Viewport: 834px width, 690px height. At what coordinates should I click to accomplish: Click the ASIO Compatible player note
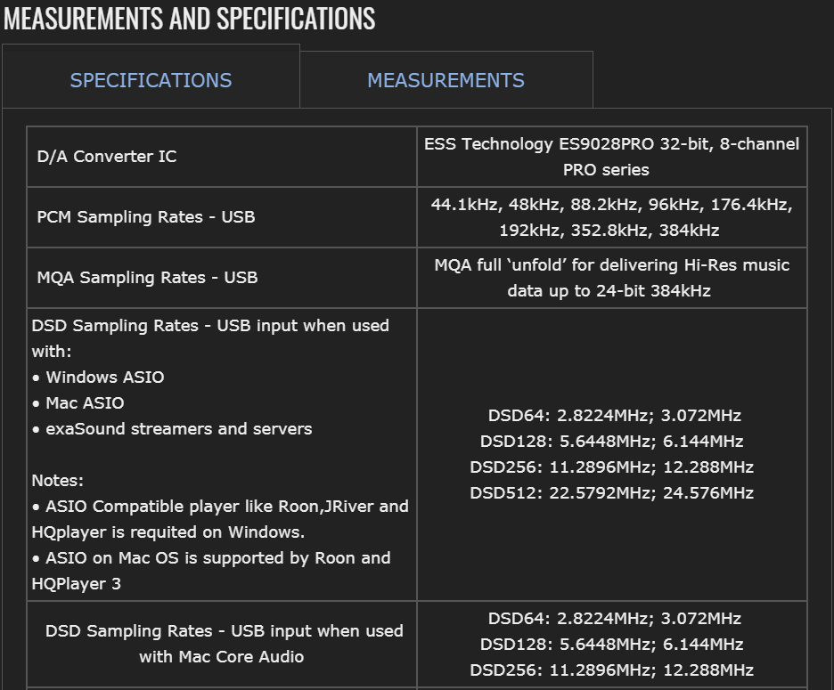point(220,519)
